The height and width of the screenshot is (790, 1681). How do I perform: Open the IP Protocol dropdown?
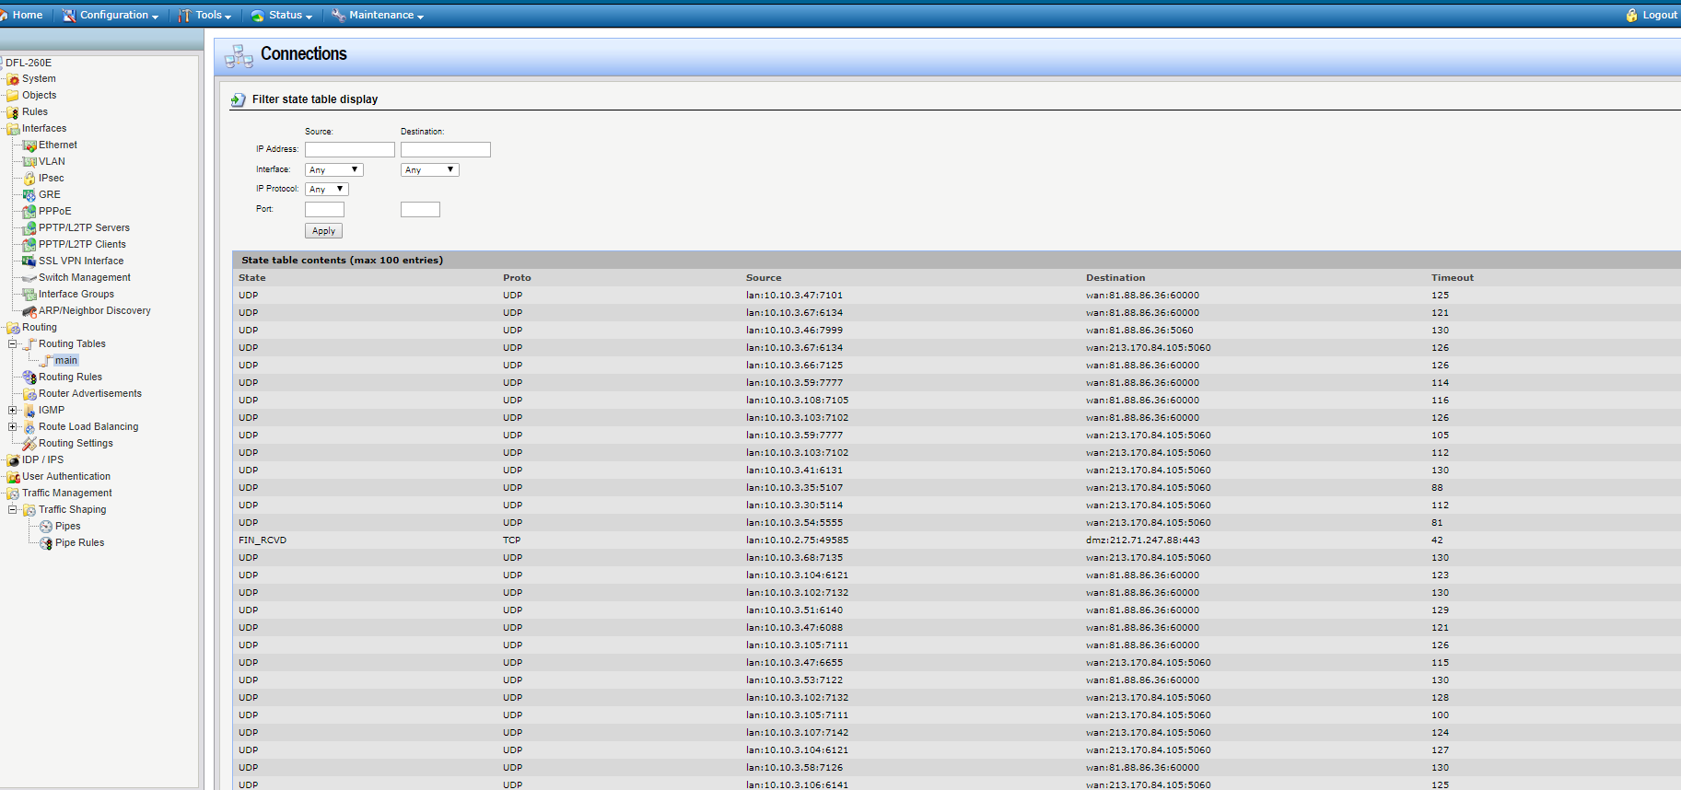327,189
